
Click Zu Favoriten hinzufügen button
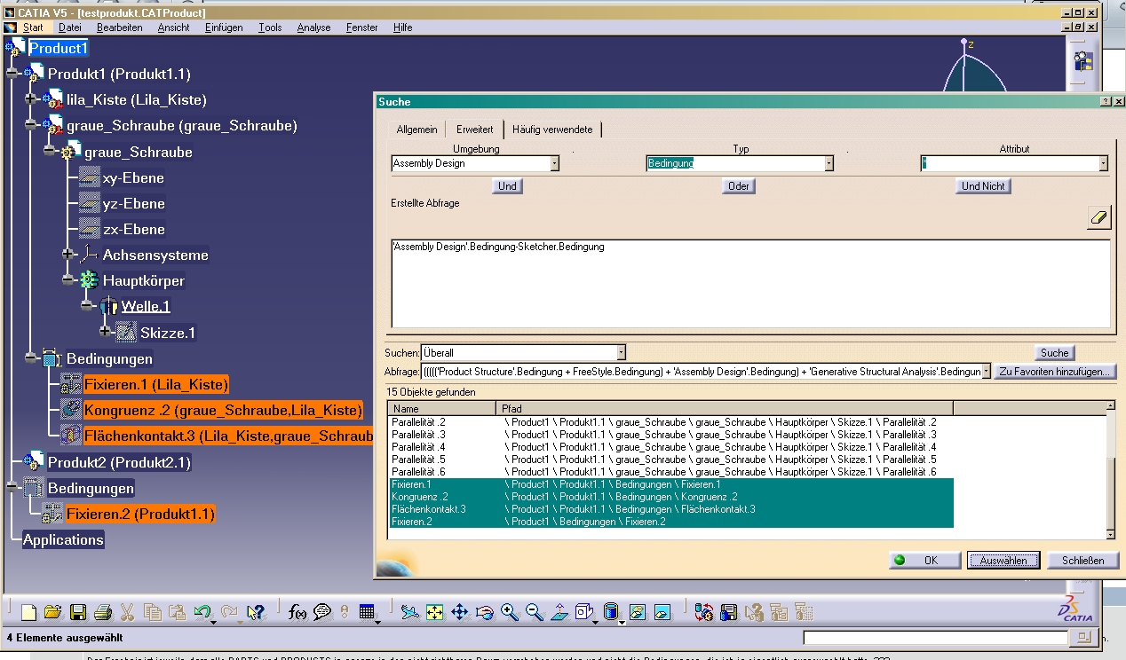(x=1056, y=372)
